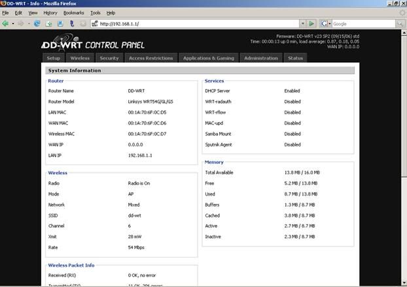Click the browser Back arrow button
407x287 pixels.
point(5,24)
